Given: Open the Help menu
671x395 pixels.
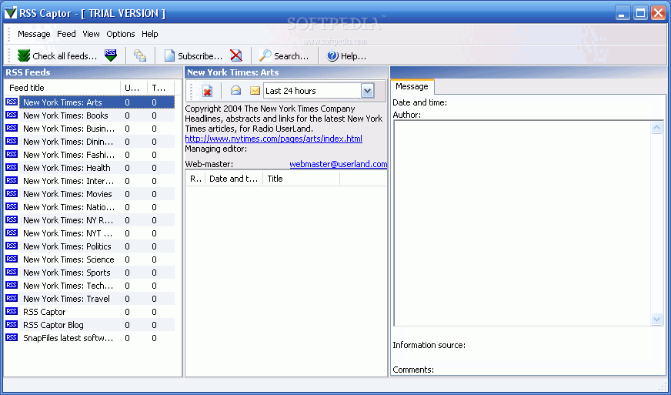Looking at the screenshot, I should pos(150,34).
